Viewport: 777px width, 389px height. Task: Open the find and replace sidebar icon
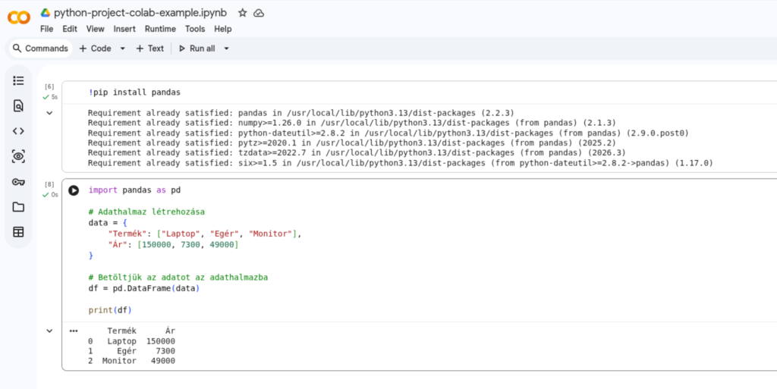[18, 105]
